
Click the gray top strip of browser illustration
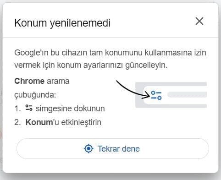click(x=171, y=84)
